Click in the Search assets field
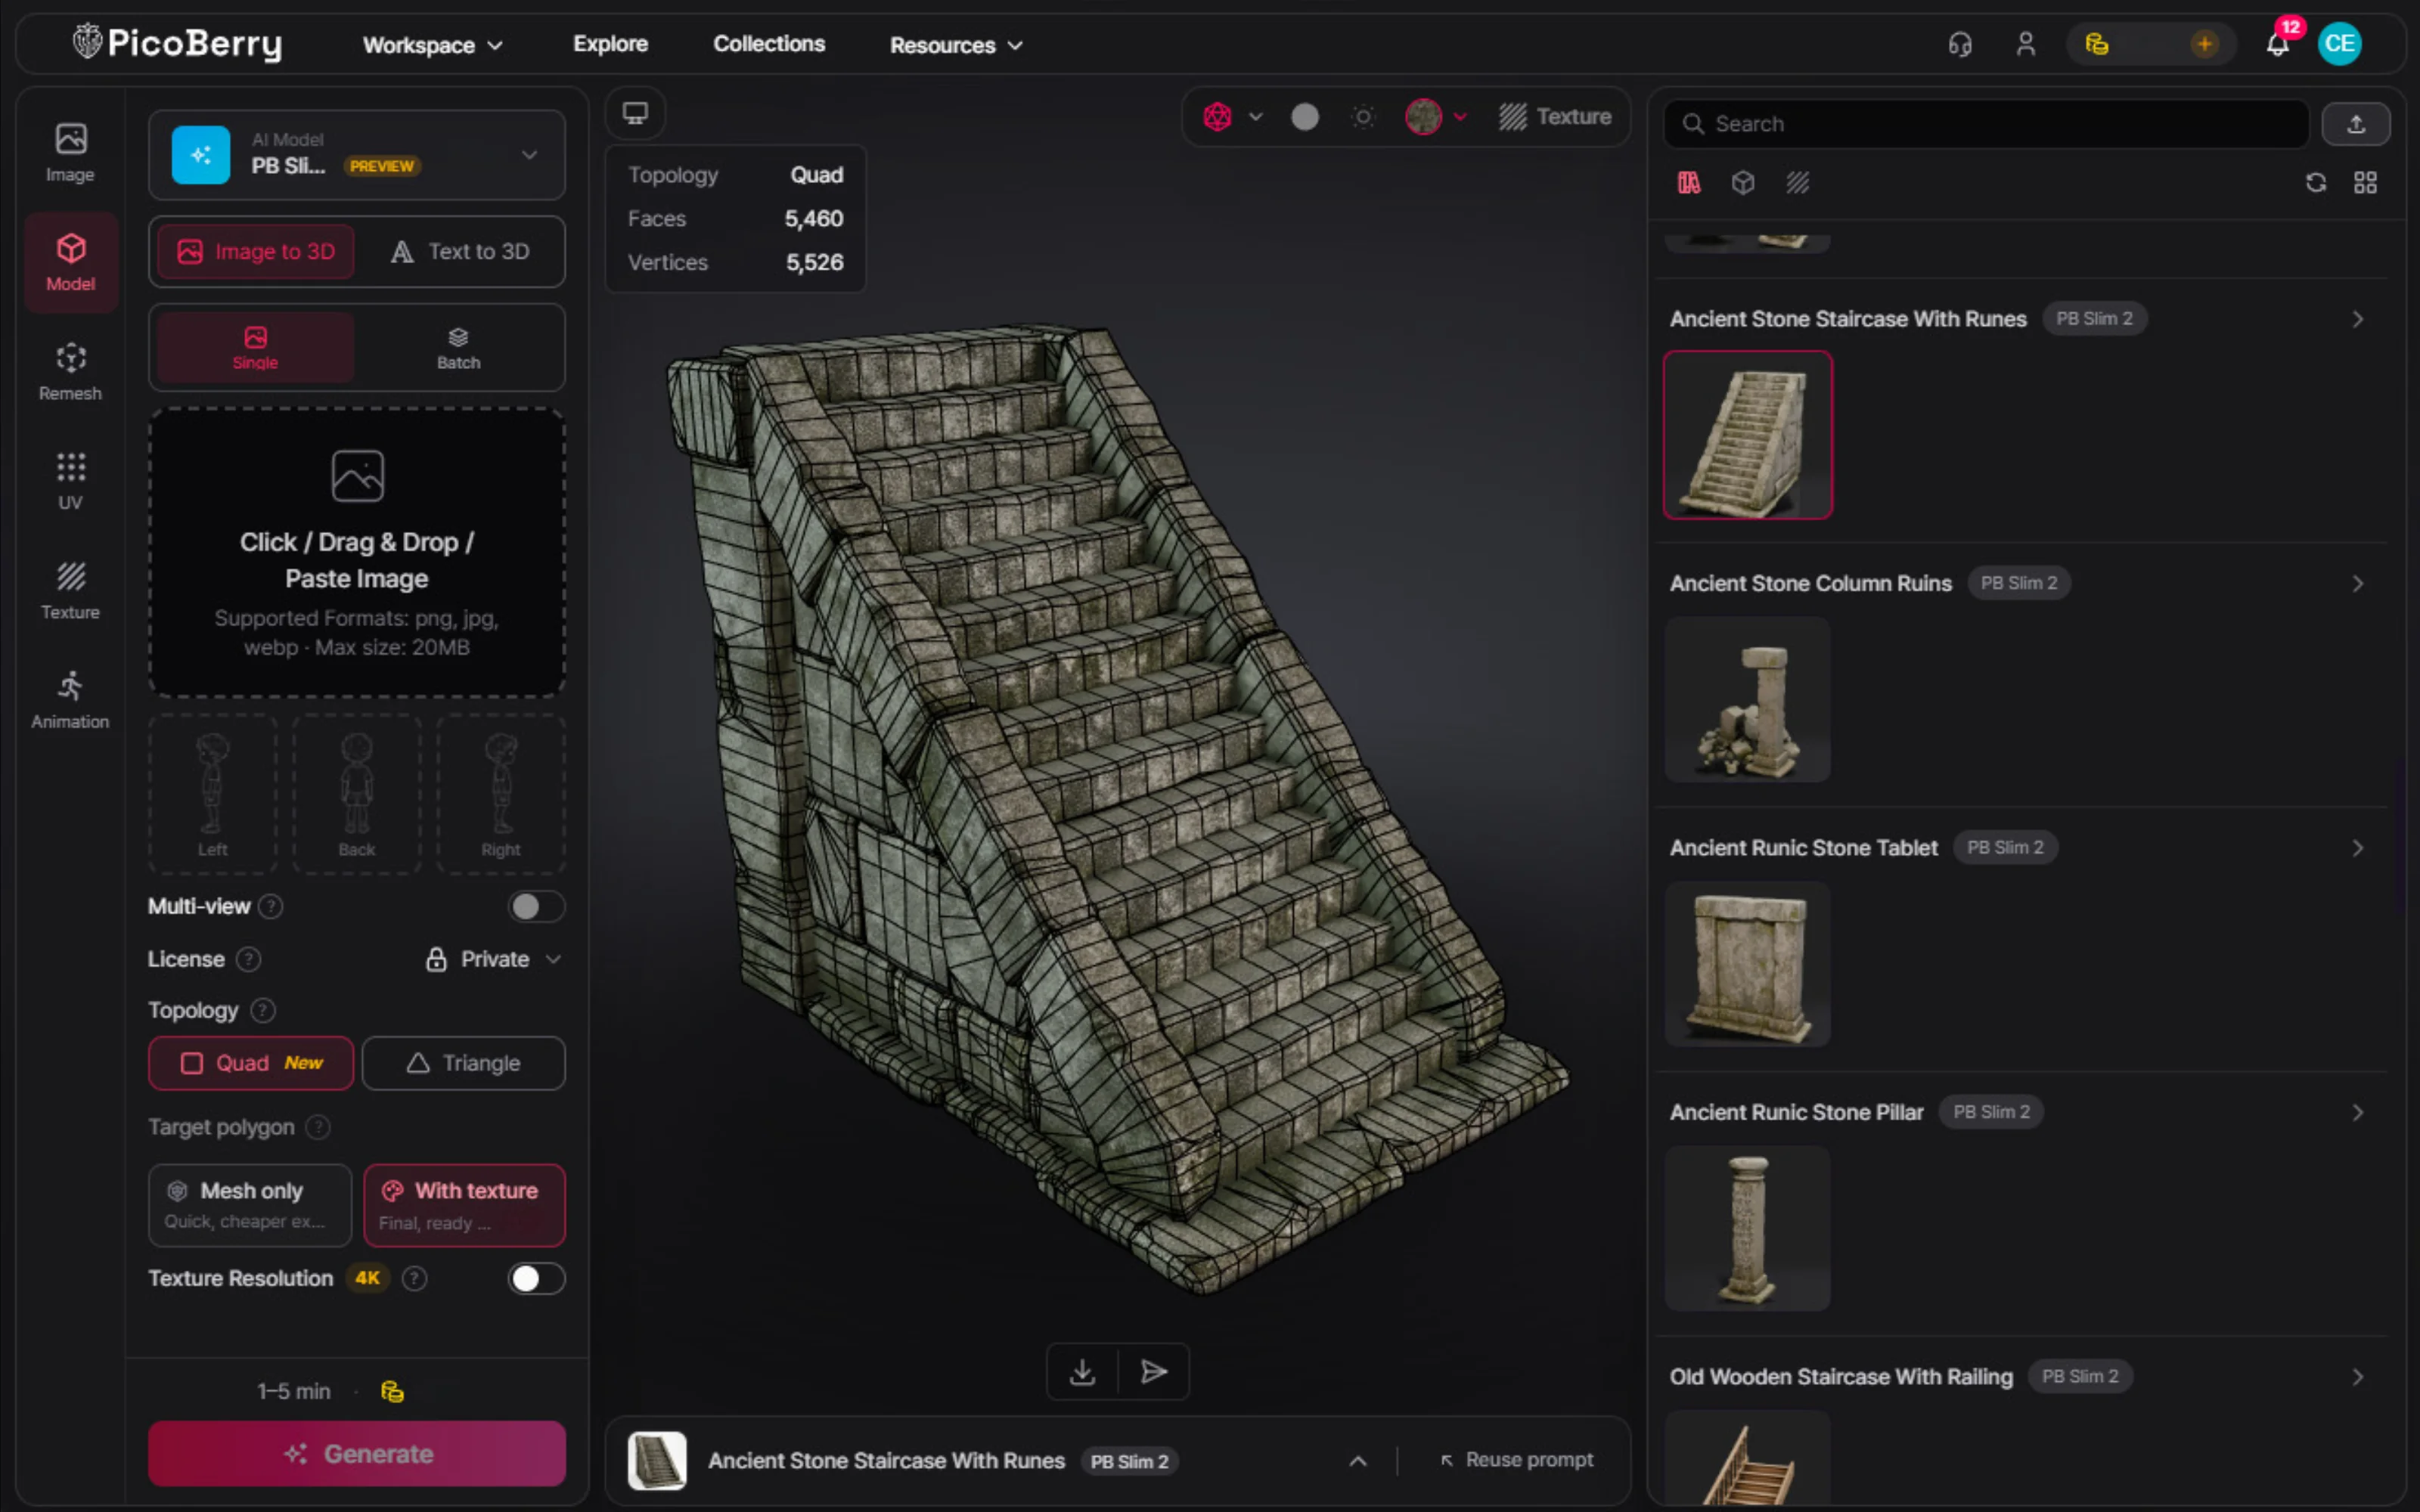 [x=1986, y=124]
